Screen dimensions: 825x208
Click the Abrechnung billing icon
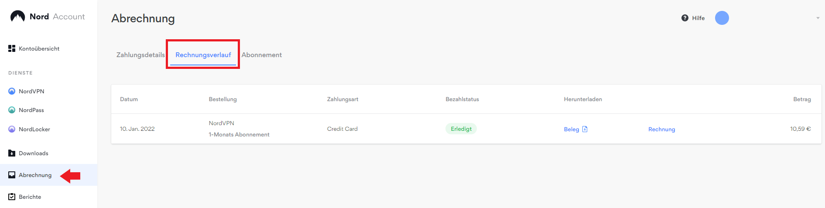(12, 175)
